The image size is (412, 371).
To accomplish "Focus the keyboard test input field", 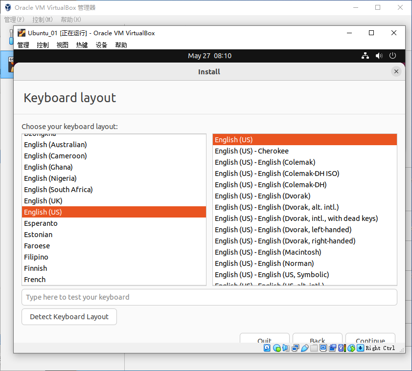I will point(209,297).
